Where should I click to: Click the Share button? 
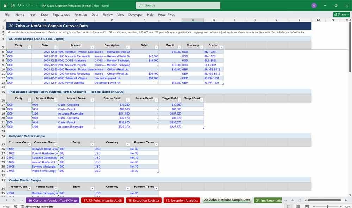[341, 14]
